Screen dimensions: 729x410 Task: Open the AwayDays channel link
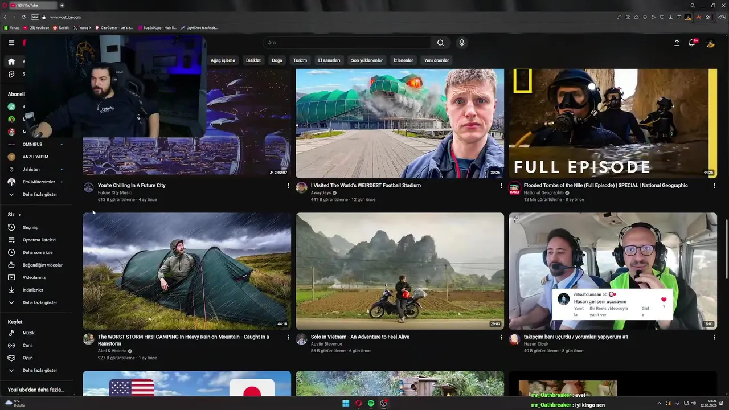[x=321, y=193]
